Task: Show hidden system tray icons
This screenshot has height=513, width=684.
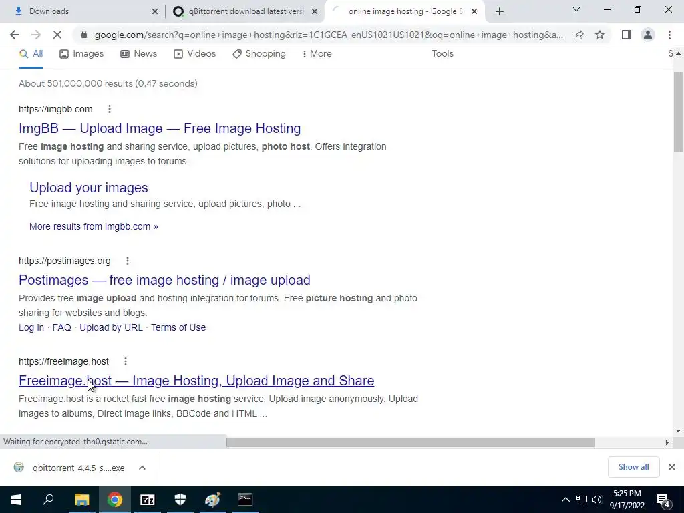Action: point(565,500)
